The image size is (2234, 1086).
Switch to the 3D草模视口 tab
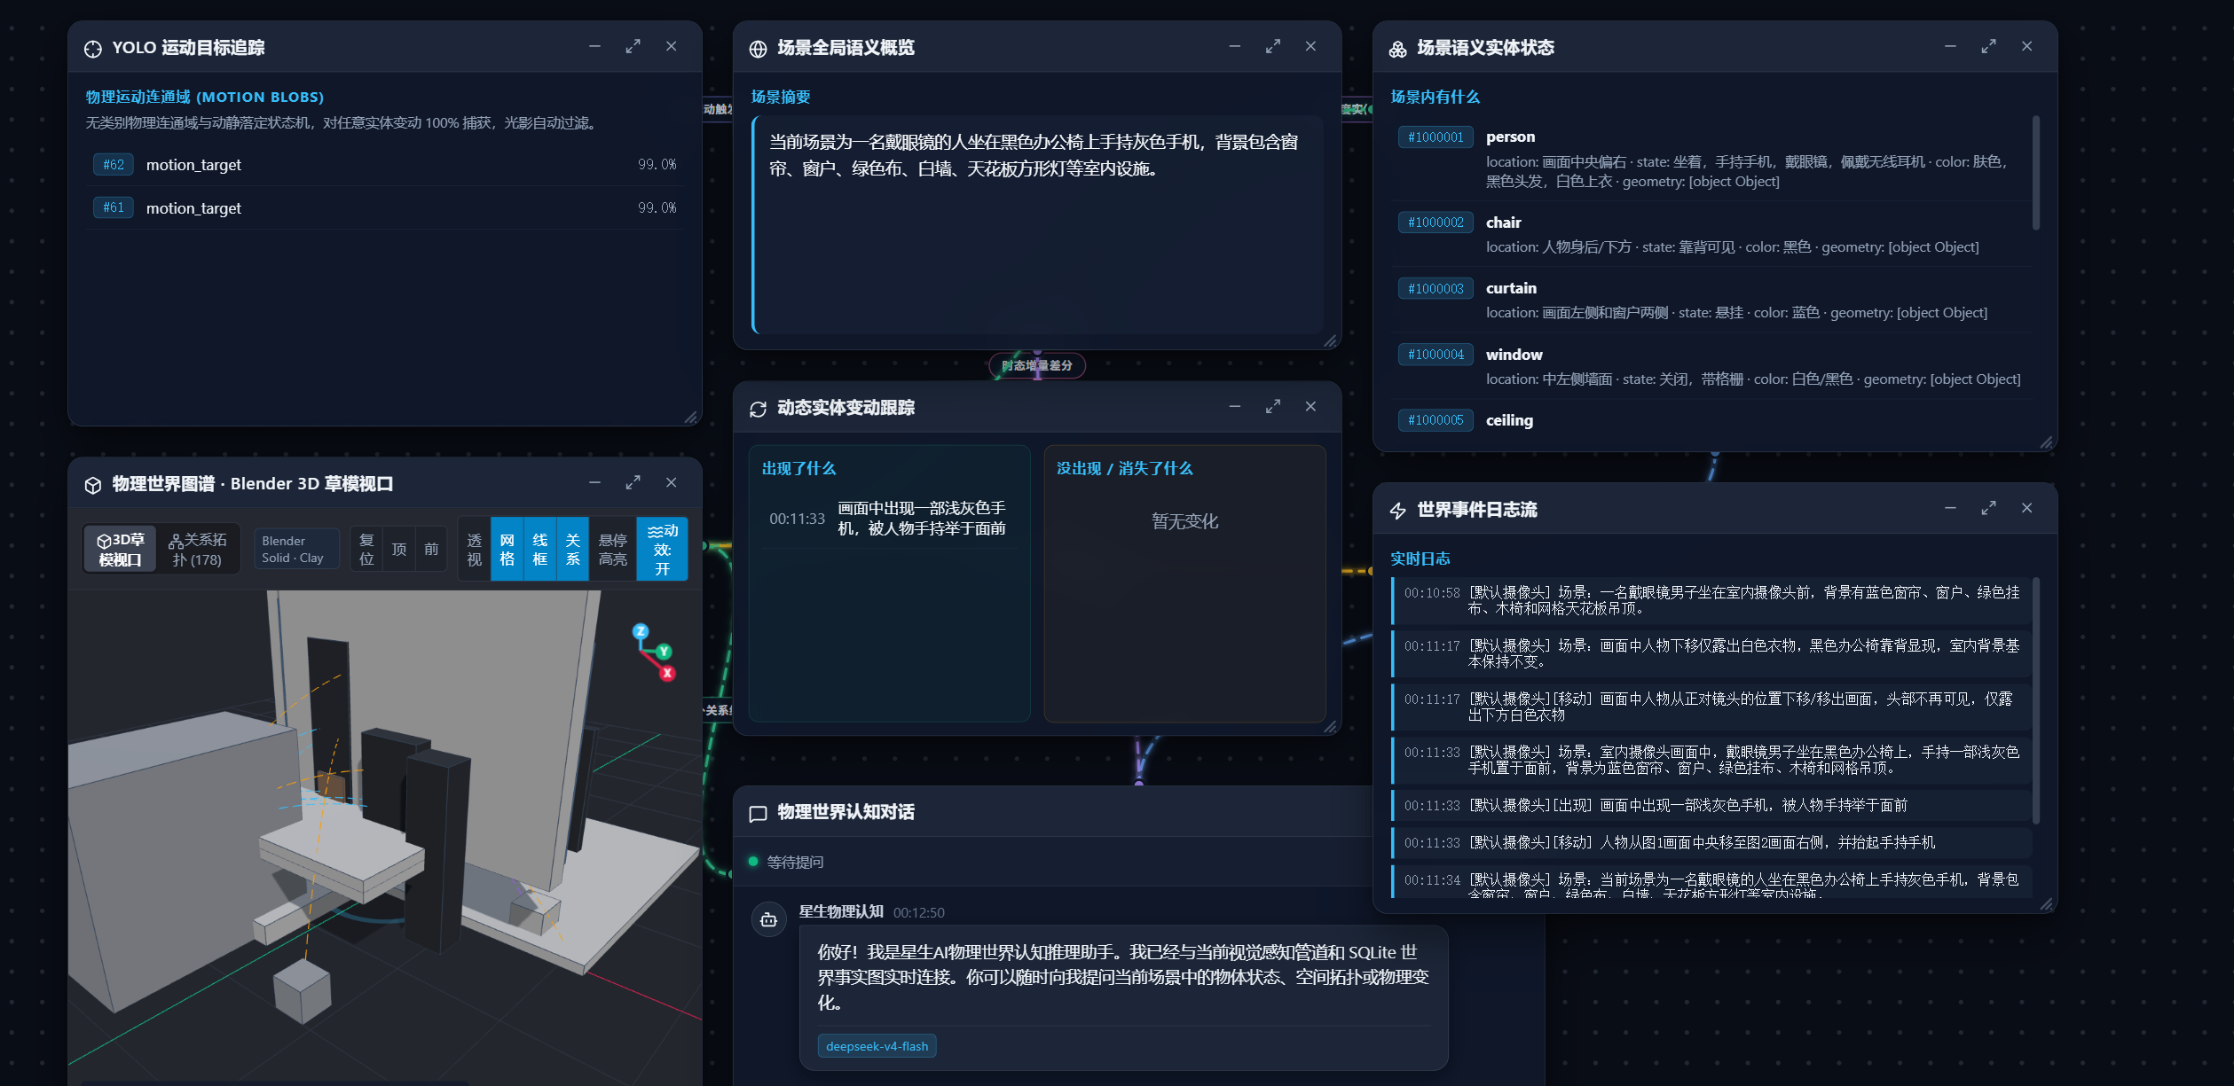121,550
